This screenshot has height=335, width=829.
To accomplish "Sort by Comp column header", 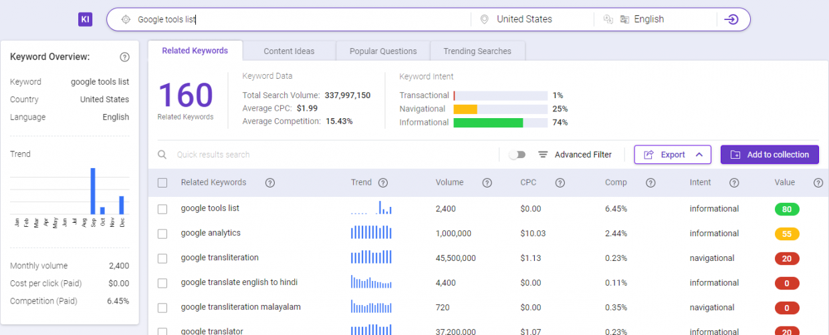I will (x=616, y=183).
